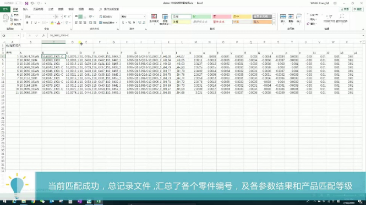Open the Help (帮助) tab
Image resolution: width=366 pixels, height=205 pixels.
(91, 9)
